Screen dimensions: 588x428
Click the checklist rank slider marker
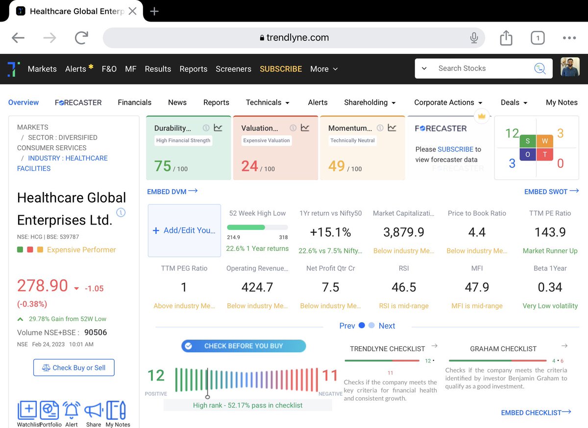207,397
